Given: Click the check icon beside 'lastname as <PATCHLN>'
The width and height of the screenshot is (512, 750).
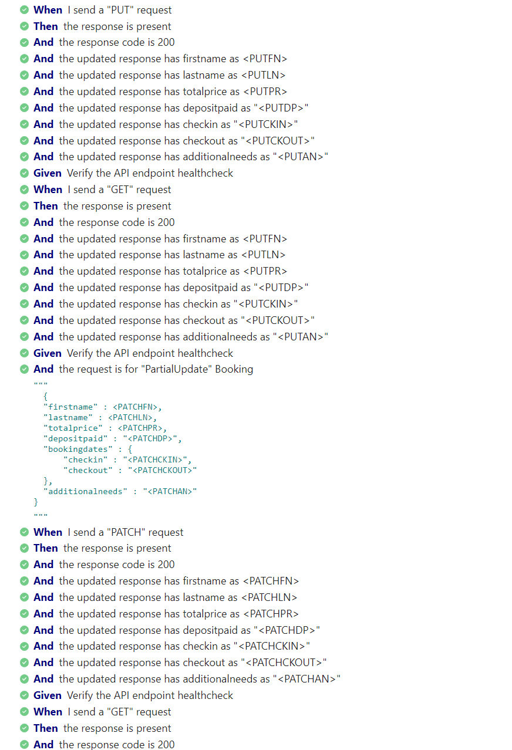Looking at the screenshot, I should pyautogui.click(x=24, y=597).
